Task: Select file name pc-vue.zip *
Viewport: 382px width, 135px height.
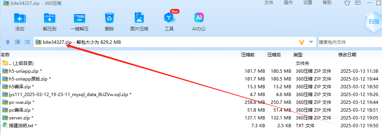Action: coord(22,102)
